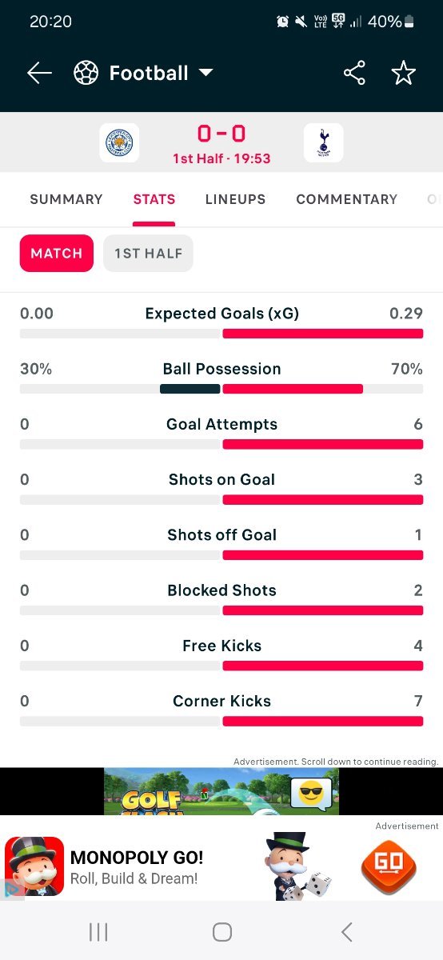Switch to the LINEUPS tab
The height and width of the screenshot is (960, 443).
click(x=235, y=199)
